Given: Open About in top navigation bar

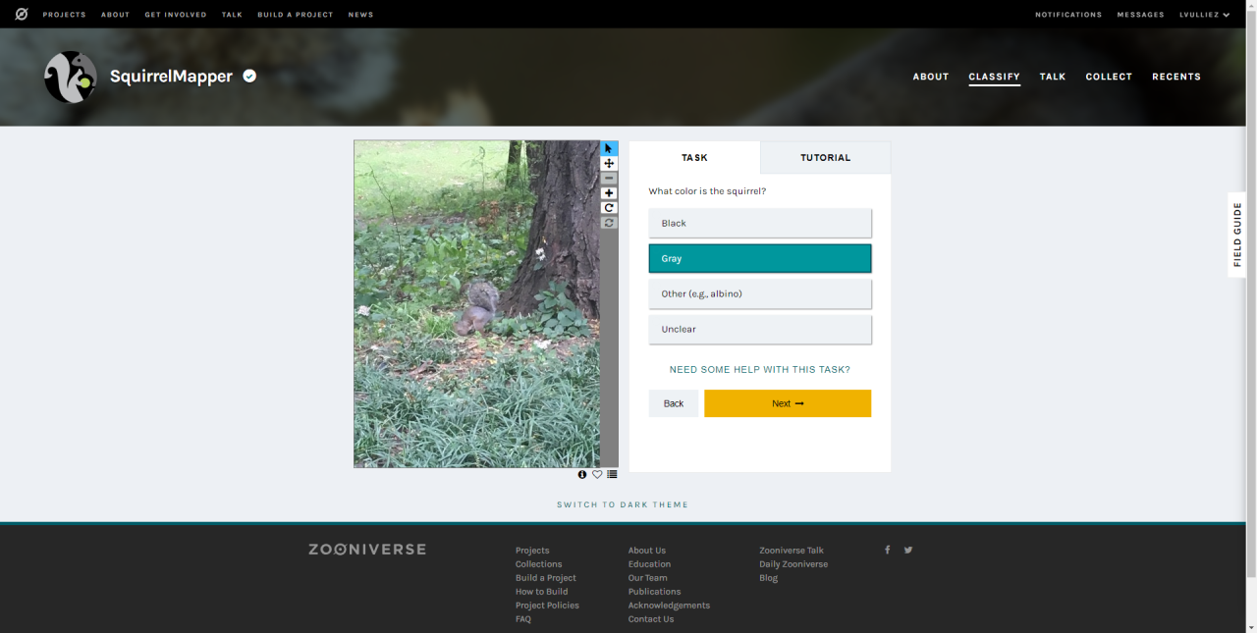Looking at the screenshot, I should pos(115,15).
